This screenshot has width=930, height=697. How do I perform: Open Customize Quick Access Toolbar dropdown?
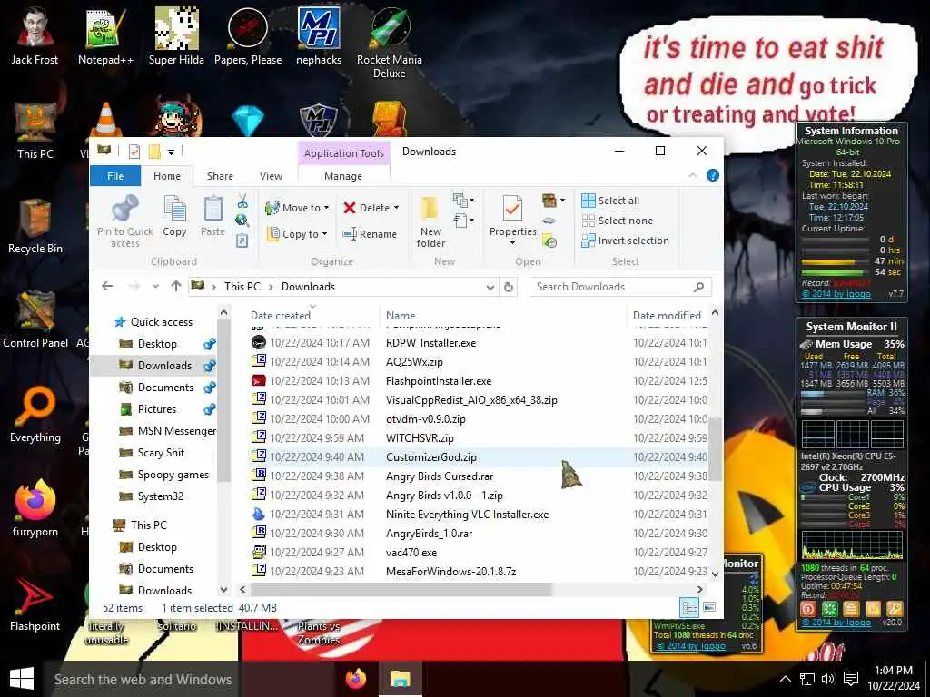(x=171, y=152)
